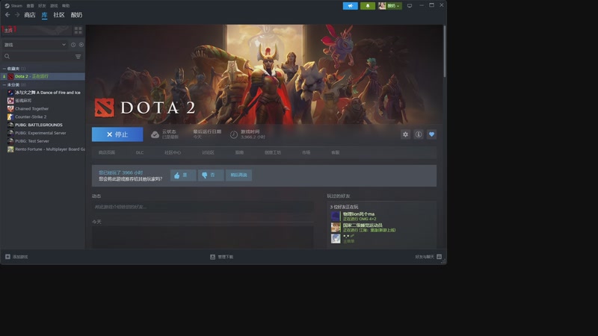The height and width of the screenshot is (336, 598).
Task: Open the 指南 link
Action: click(x=239, y=152)
